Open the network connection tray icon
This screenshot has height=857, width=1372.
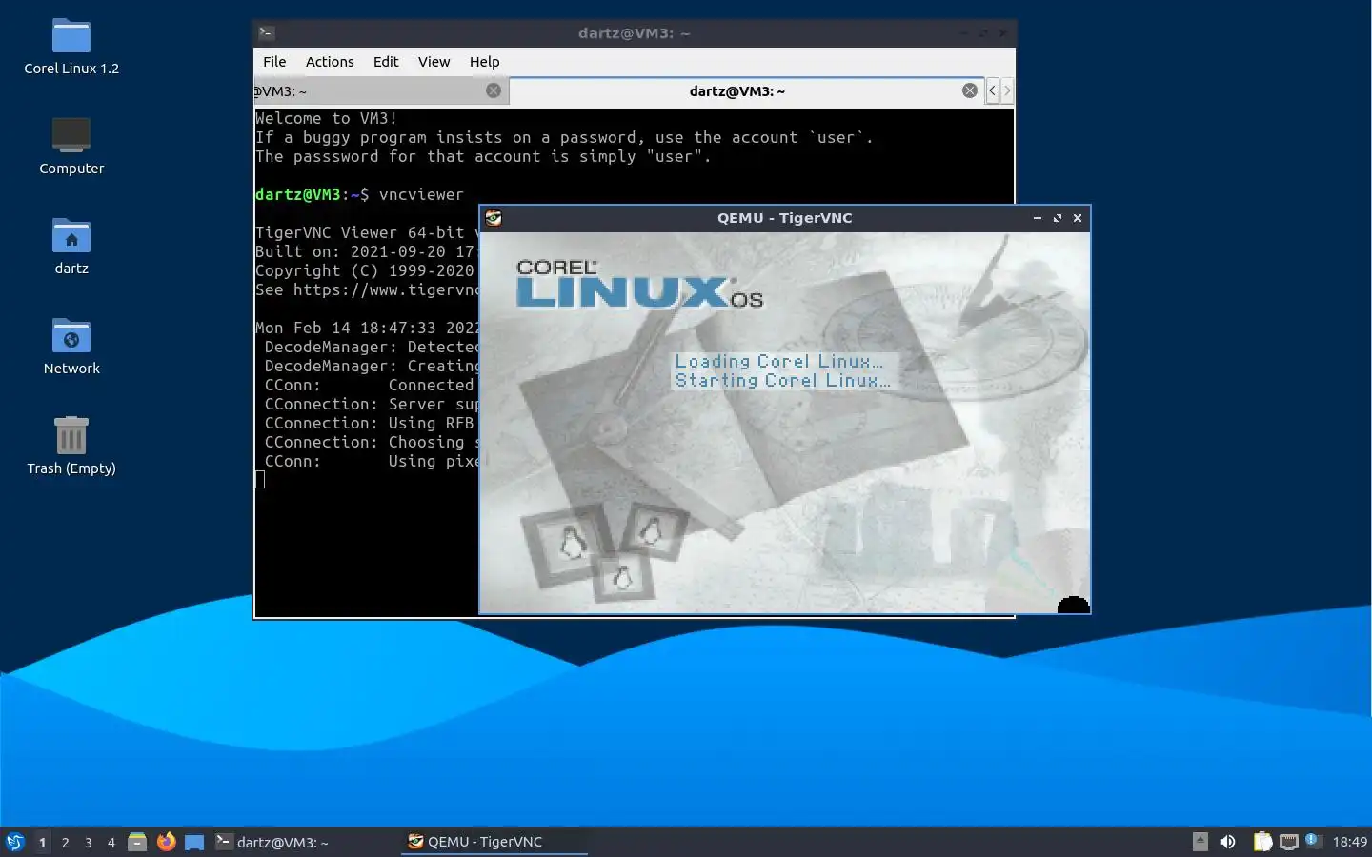point(1289,842)
